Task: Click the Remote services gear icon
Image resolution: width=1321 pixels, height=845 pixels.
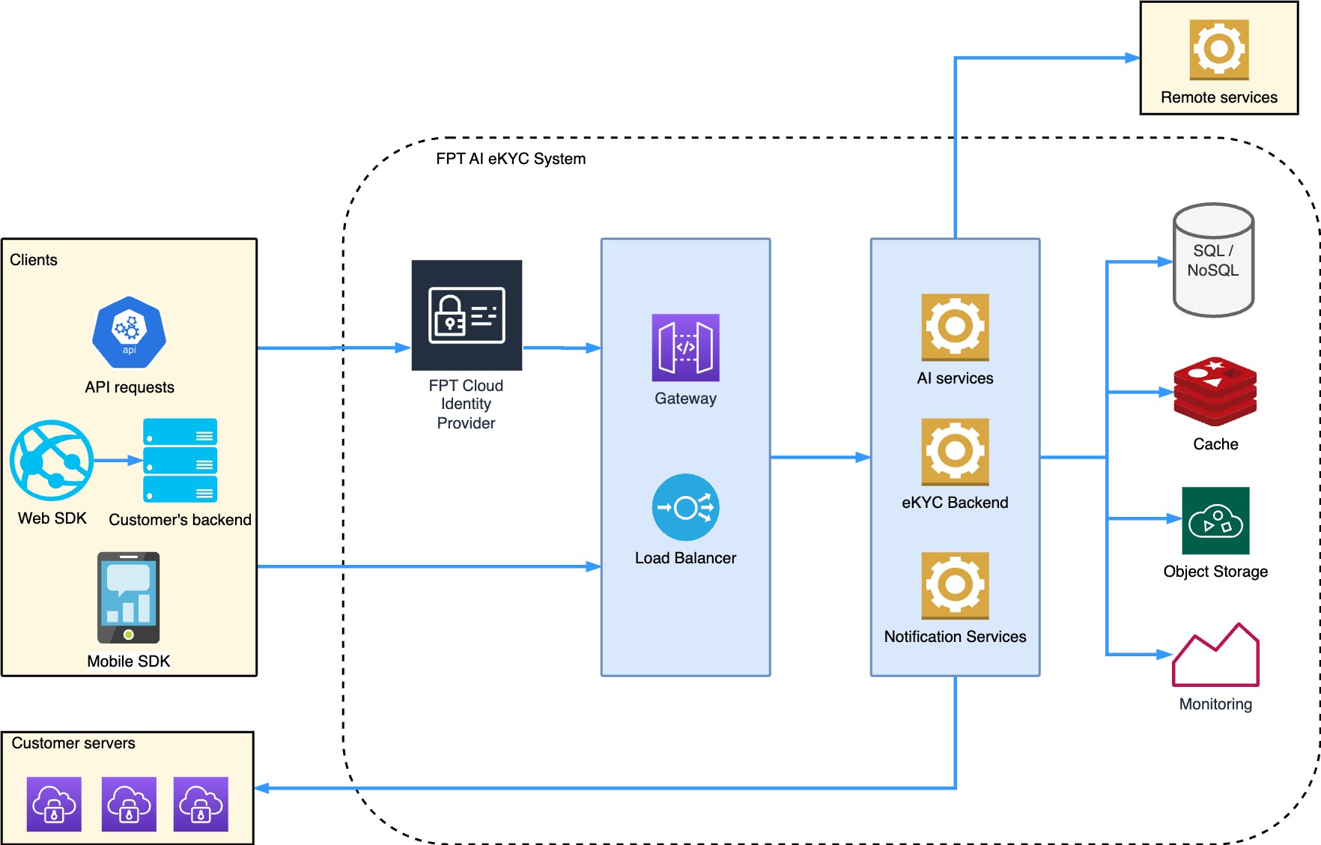Action: coord(1218,49)
